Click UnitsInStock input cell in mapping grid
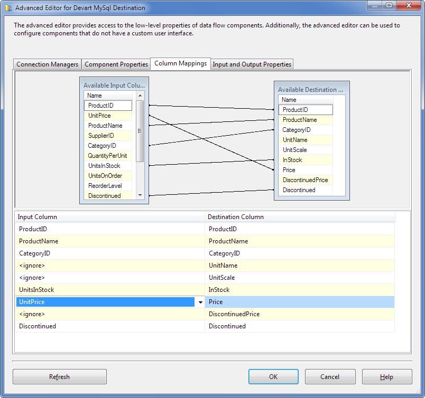Image resolution: width=425 pixels, height=398 pixels. click(110, 290)
